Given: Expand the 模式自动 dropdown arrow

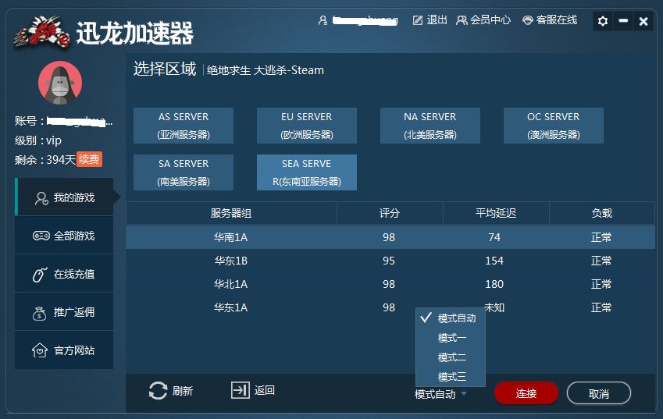Looking at the screenshot, I should (464, 394).
